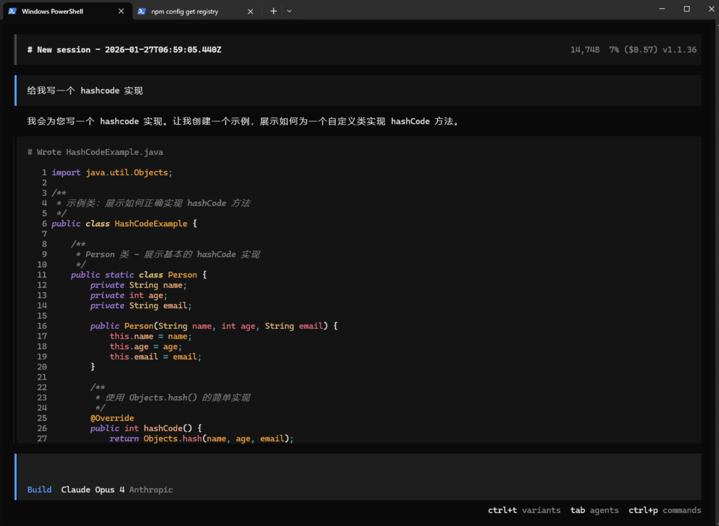This screenshot has height=526, width=719.
Task: Click the ctrl+t variants hint
Action: [524, 510]
